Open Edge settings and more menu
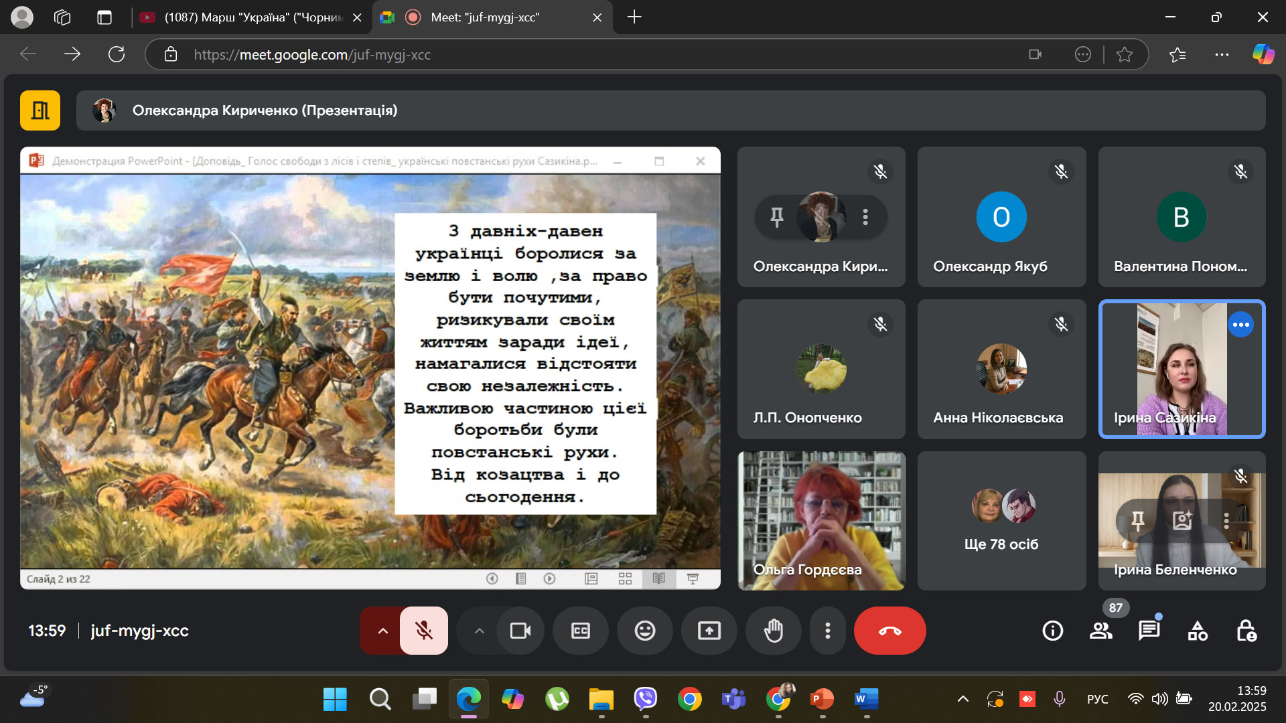 click(1222, 54)
